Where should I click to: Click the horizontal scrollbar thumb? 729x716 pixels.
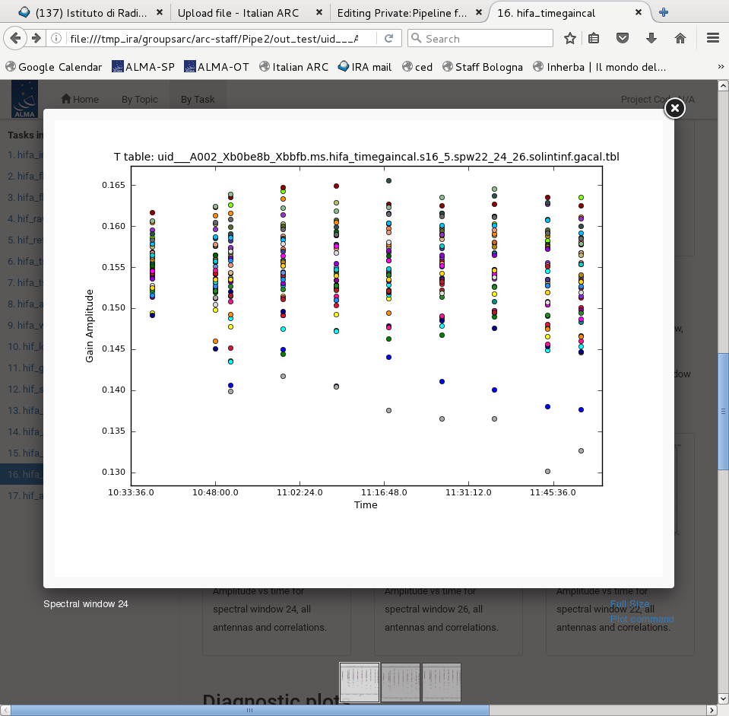tap(249, 710)
